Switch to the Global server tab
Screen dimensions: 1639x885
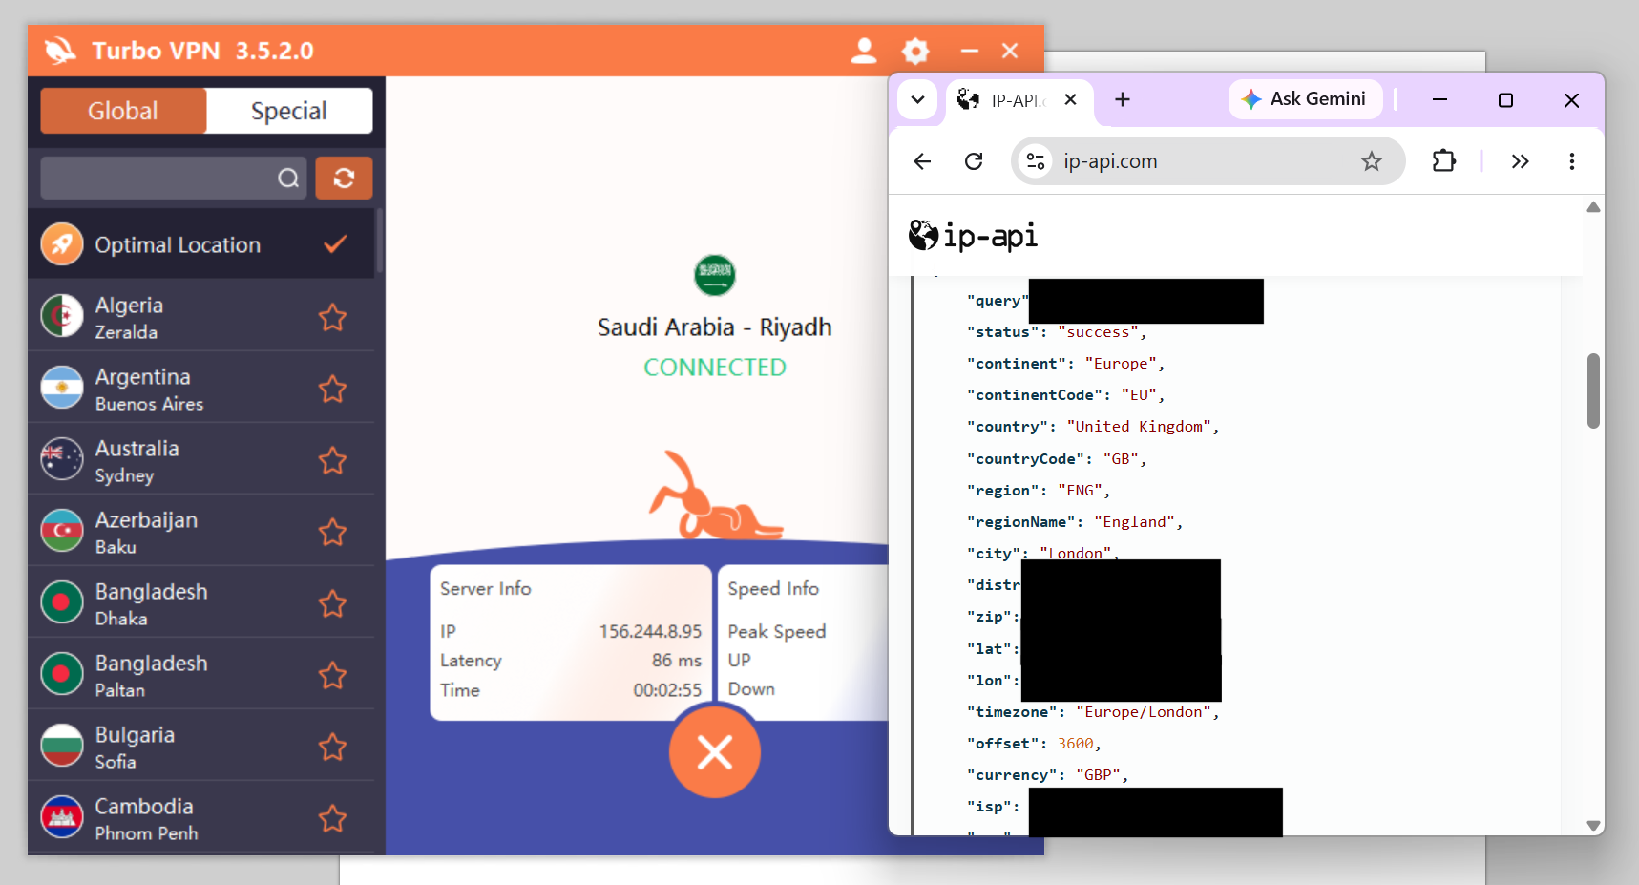123,111
